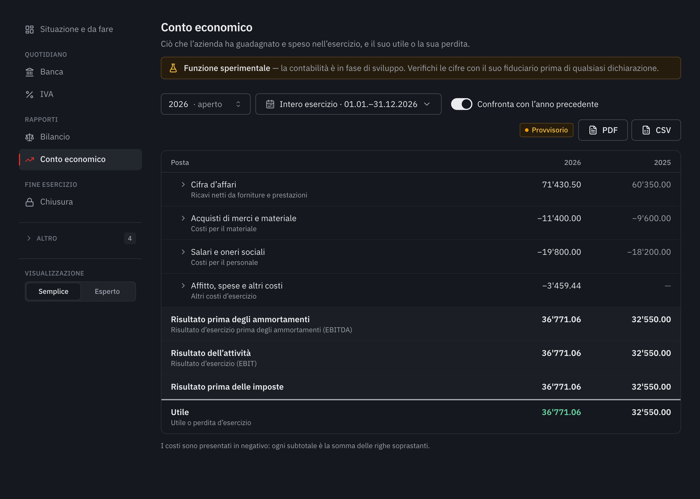The height and width of the screenshot is (499, 700).
Task: Click the 2025 column header
Action: point(662,163)
